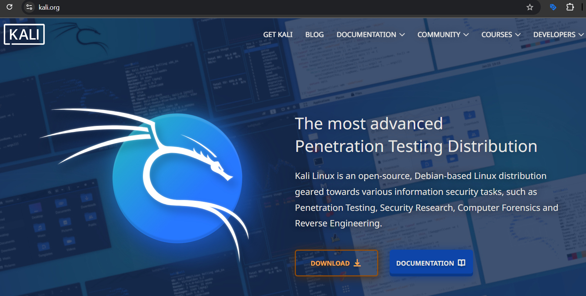
Task: Click the text "Kali Linux is an open-source"
Action: click(x=353, y=176)
